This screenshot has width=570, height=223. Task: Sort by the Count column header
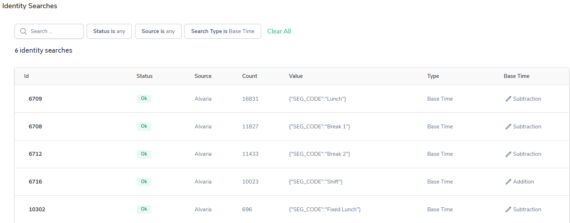pos(249,76)
